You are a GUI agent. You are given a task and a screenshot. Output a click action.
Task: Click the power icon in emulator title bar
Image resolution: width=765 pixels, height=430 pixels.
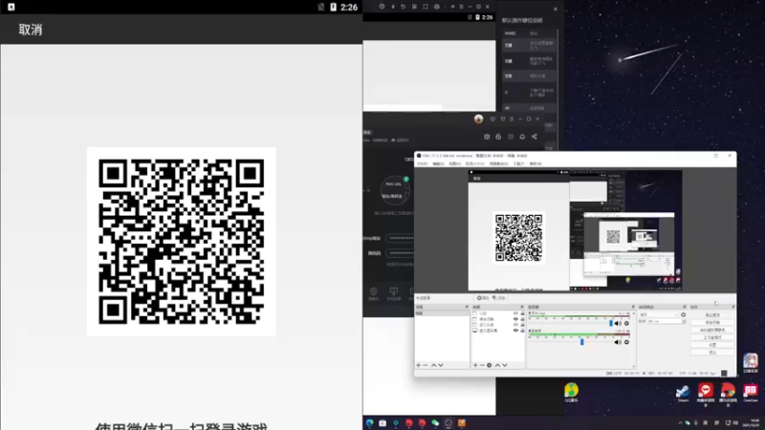point(382,7)
